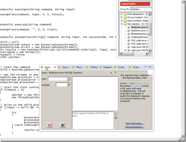The image size is (186, 142).
Task: Expand the Privacy Violation folder
Action: click(122, 17)
